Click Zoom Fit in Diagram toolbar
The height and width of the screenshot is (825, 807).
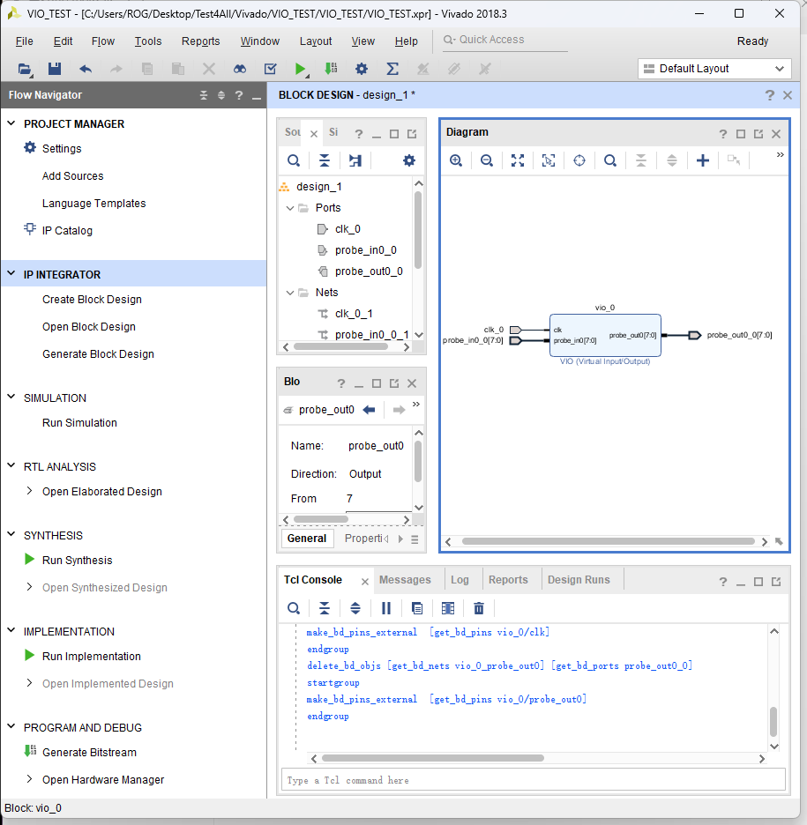(518, 160)
